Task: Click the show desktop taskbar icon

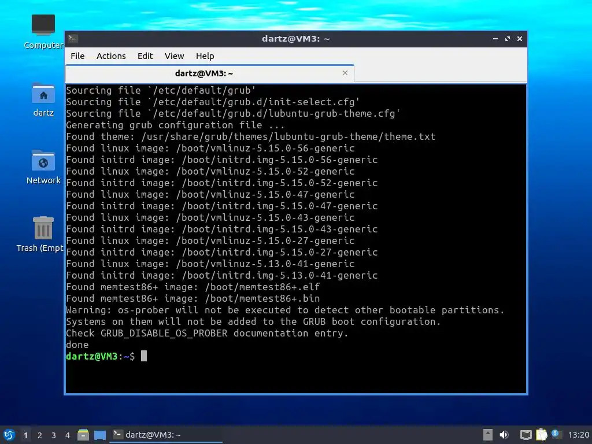Action: (100, 435)
